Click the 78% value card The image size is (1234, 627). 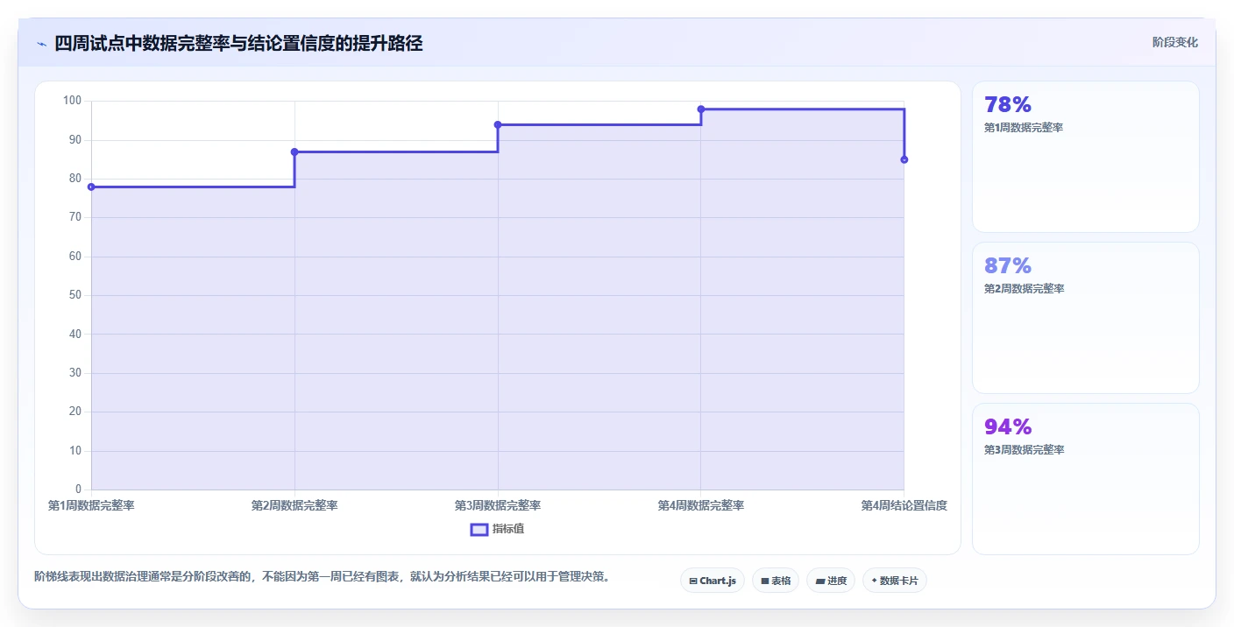1085,157
